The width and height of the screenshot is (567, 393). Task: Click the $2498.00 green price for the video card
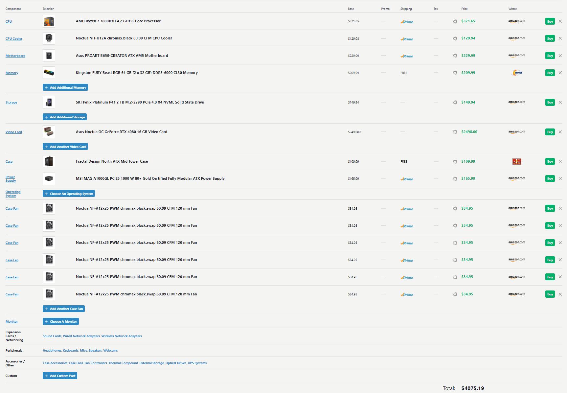tap(469, 132)
